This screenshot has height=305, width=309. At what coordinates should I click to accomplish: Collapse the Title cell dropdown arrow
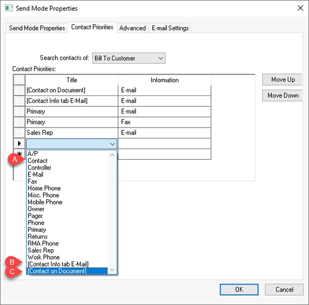click(x=113, y=144)
